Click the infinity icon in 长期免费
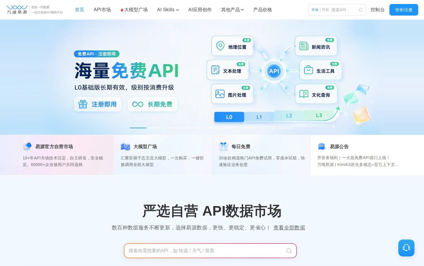The width and height of the screenshot is (424, 266). [138, 104]
